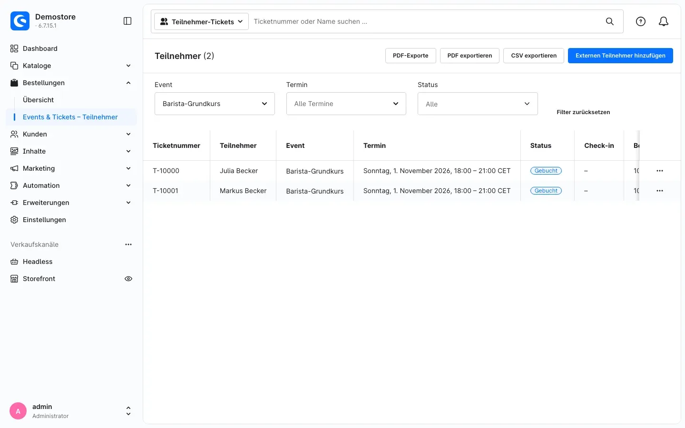Collapse the sidebar with the panel icon
The width and height of the screenshot is (685, 428).
coord(127,21)
